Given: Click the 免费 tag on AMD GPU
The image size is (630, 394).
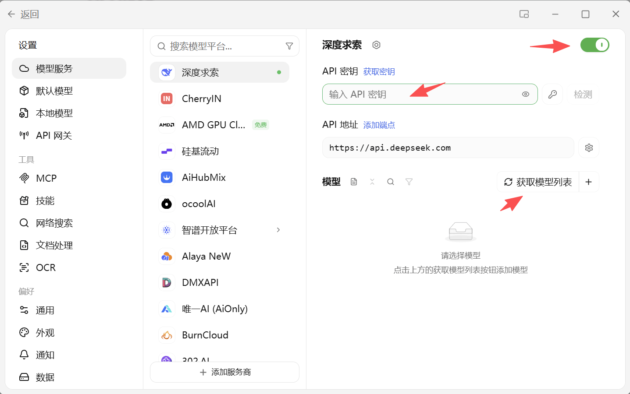Looking at the screenshot, I should 260,125.
